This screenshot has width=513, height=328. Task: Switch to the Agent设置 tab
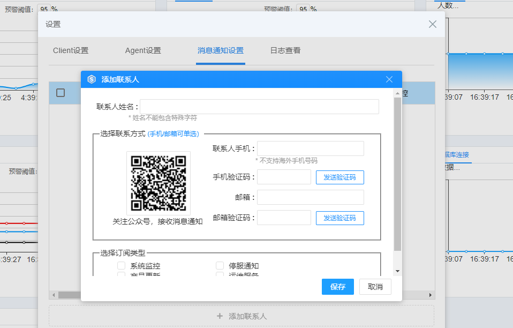[x=143, y=51]
